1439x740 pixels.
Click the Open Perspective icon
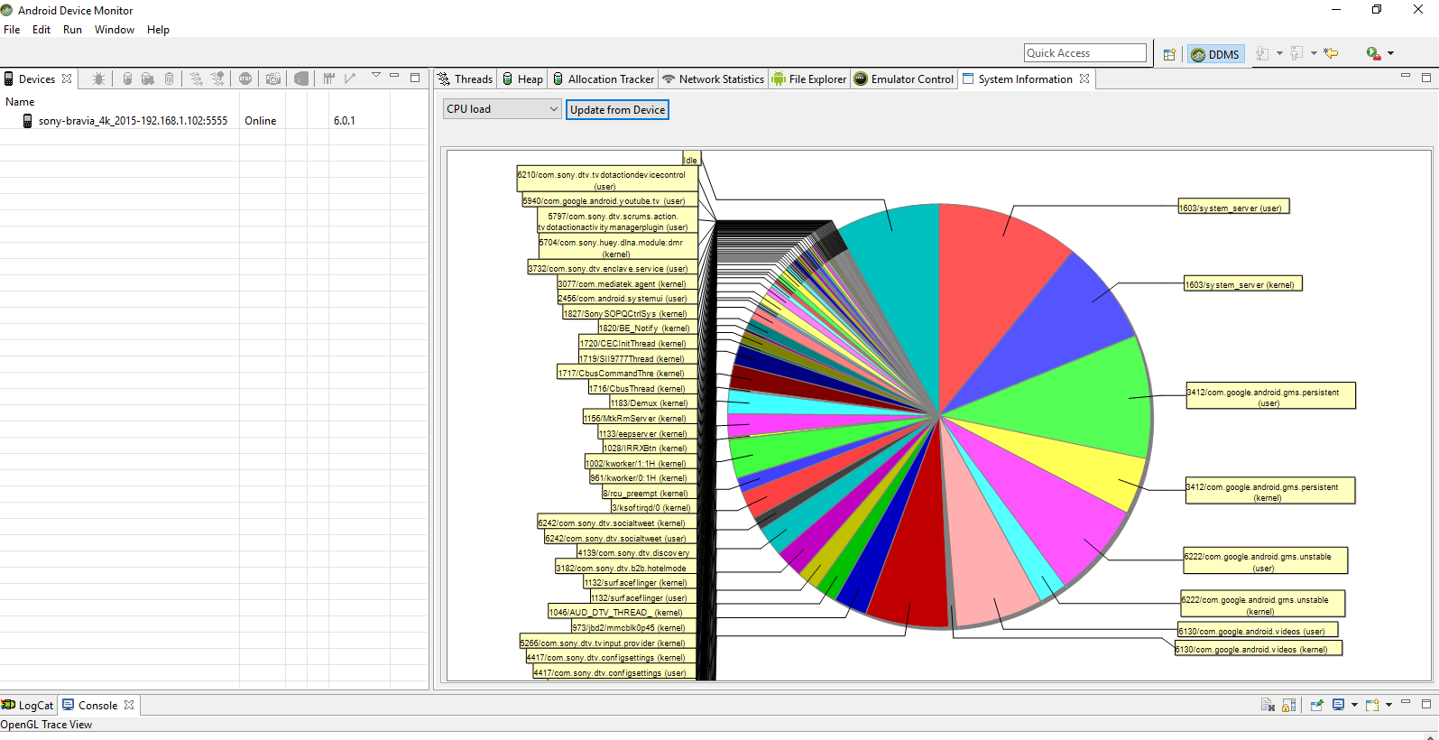1169,54
